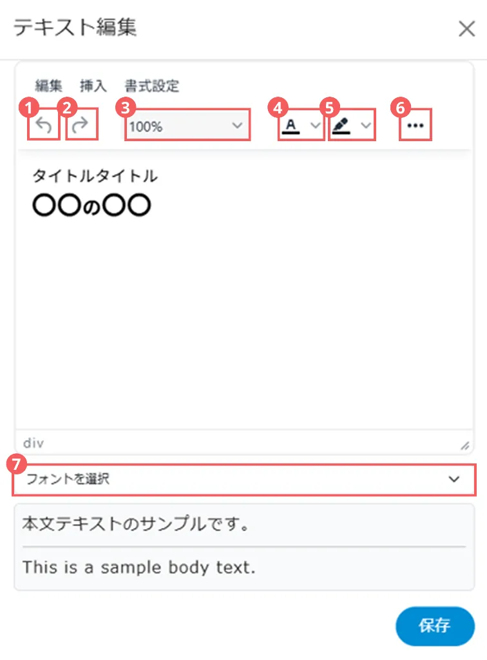Open the フォントを選択 font dropdown
487x660 pixels.
point(243,479)
